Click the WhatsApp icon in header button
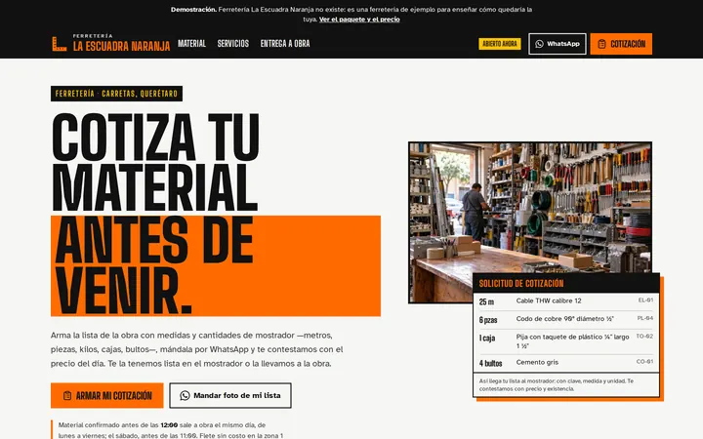This screenshot has height=439, width=703. pos(539,44)
